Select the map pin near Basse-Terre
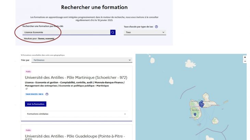 pos(195,114)
